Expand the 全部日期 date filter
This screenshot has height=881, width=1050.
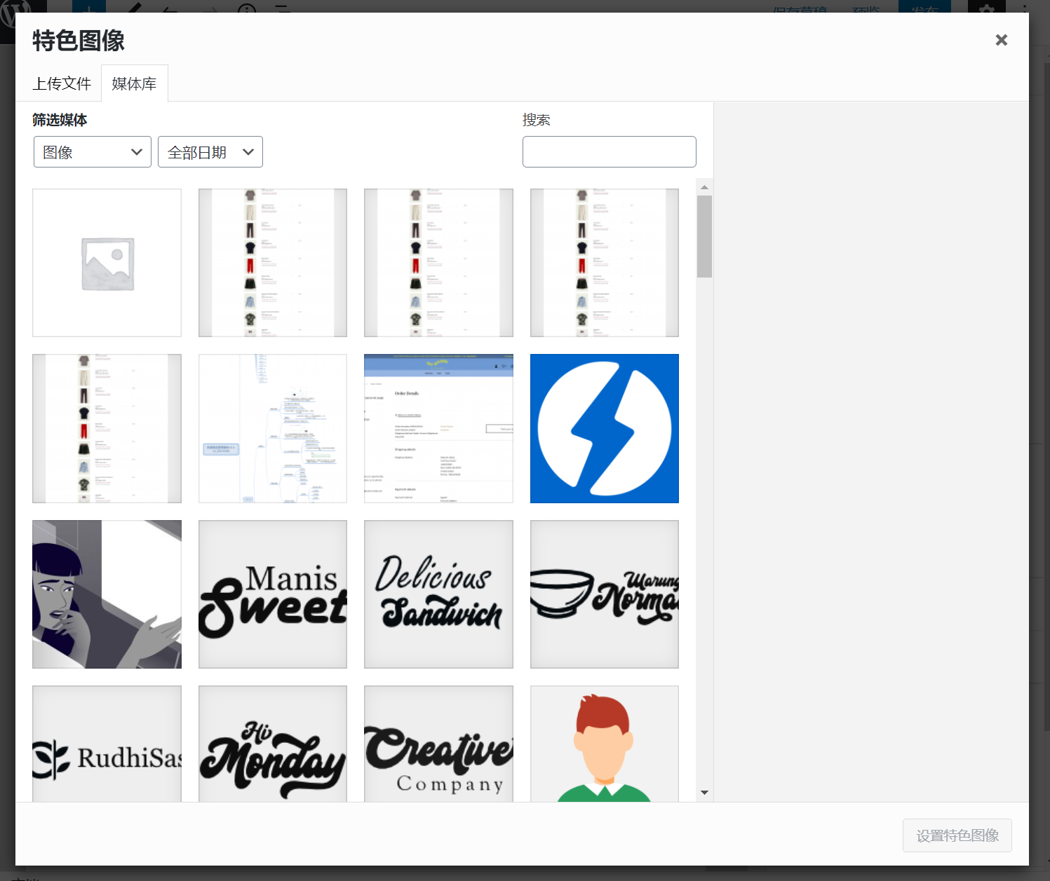coord(210,152)
